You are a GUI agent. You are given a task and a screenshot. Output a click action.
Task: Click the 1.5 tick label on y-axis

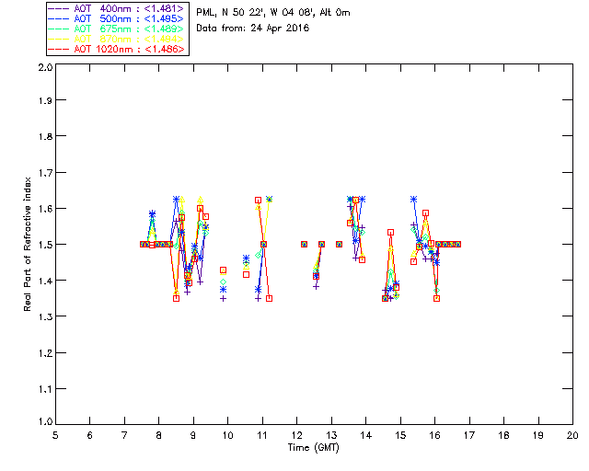[44, 245]
